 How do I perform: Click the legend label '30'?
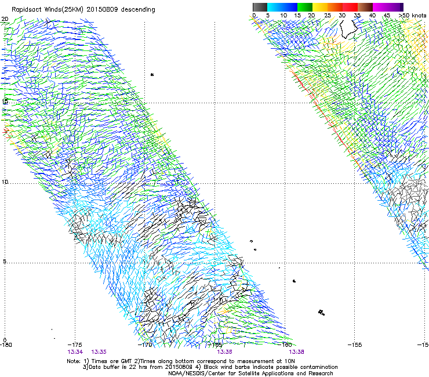[x=342, y=16]
